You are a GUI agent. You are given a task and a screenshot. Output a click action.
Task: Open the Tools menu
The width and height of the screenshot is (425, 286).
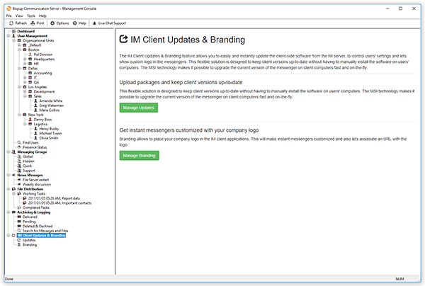coord(30,15)
